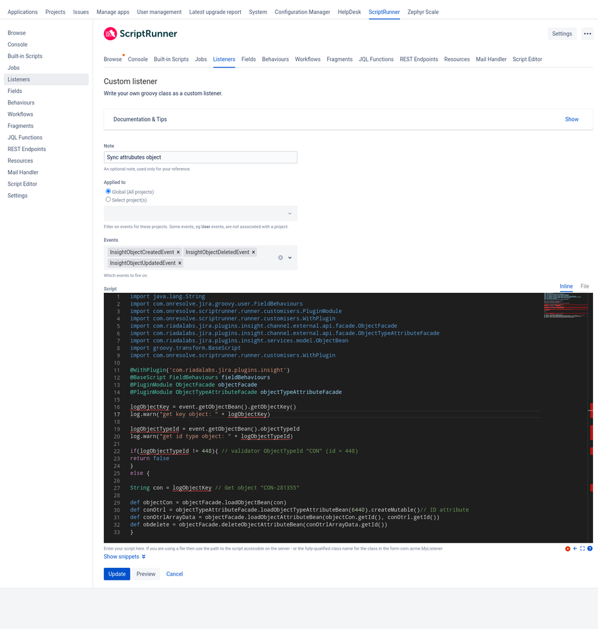Open the script editor help icon

[x=590, y=548]
